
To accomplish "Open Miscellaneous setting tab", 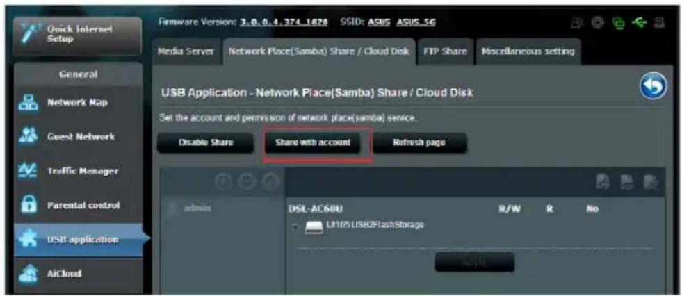I will (x=528, y=51).
